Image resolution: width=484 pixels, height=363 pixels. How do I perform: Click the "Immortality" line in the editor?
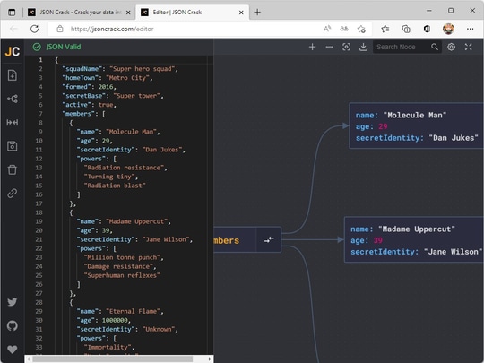pyautogui.click(x=109, y=347)
